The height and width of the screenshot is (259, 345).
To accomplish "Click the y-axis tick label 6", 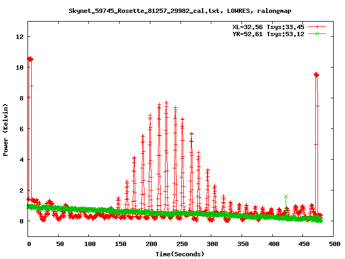I will coord(22,129).
